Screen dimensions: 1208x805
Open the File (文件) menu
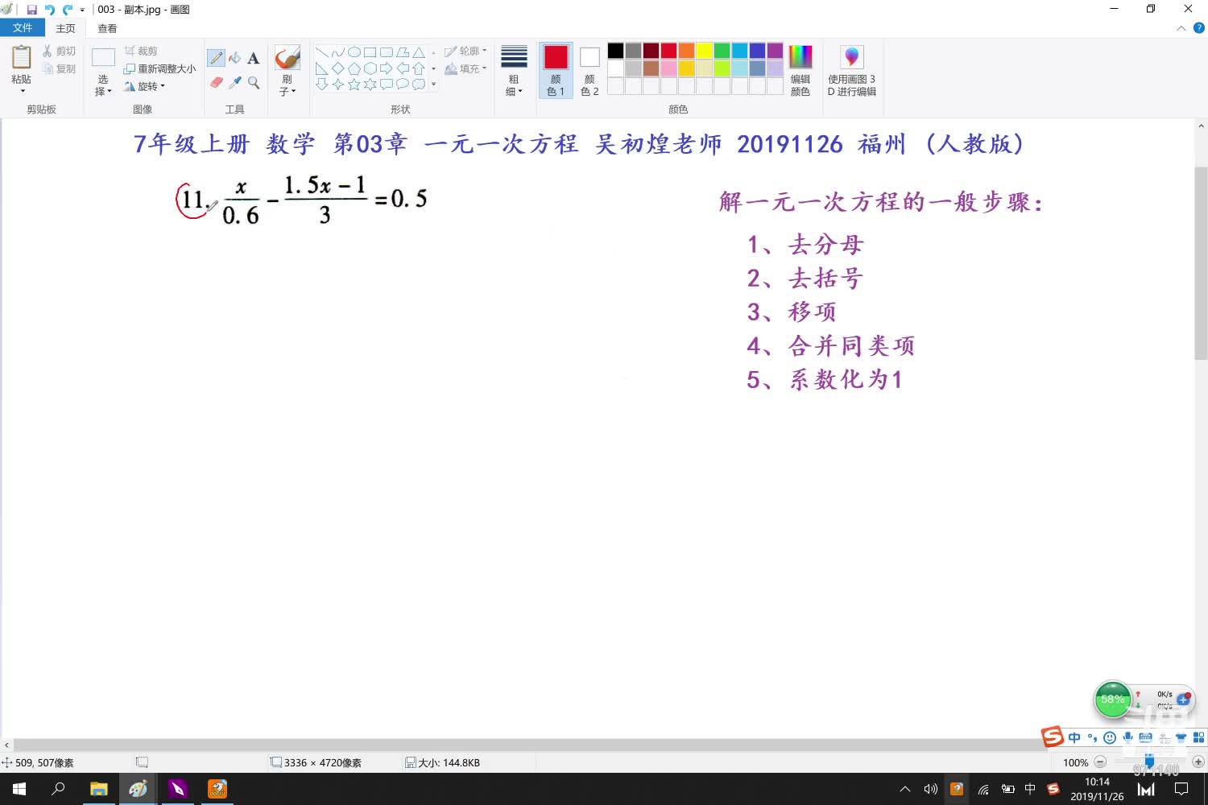[x=23, y=28]
